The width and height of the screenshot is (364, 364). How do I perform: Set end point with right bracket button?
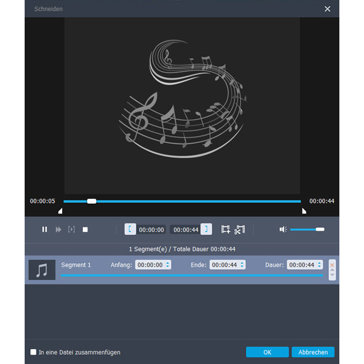click(207, 229)
